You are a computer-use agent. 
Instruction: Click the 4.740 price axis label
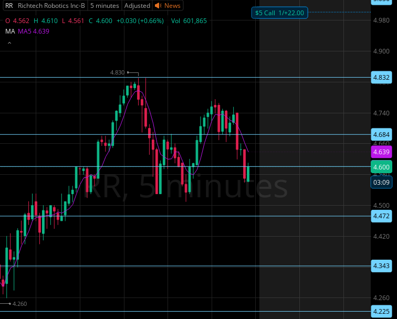click(x=381, y=113)
